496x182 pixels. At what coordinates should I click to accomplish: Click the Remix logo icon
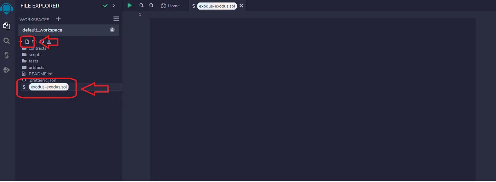(7, 7)
